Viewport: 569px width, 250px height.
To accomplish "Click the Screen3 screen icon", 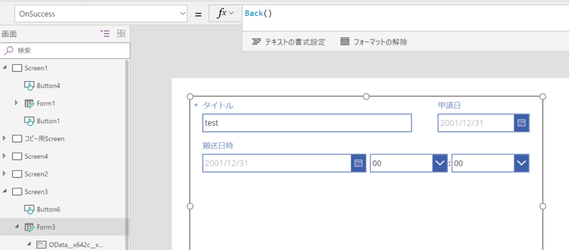I will pos(17,192).
